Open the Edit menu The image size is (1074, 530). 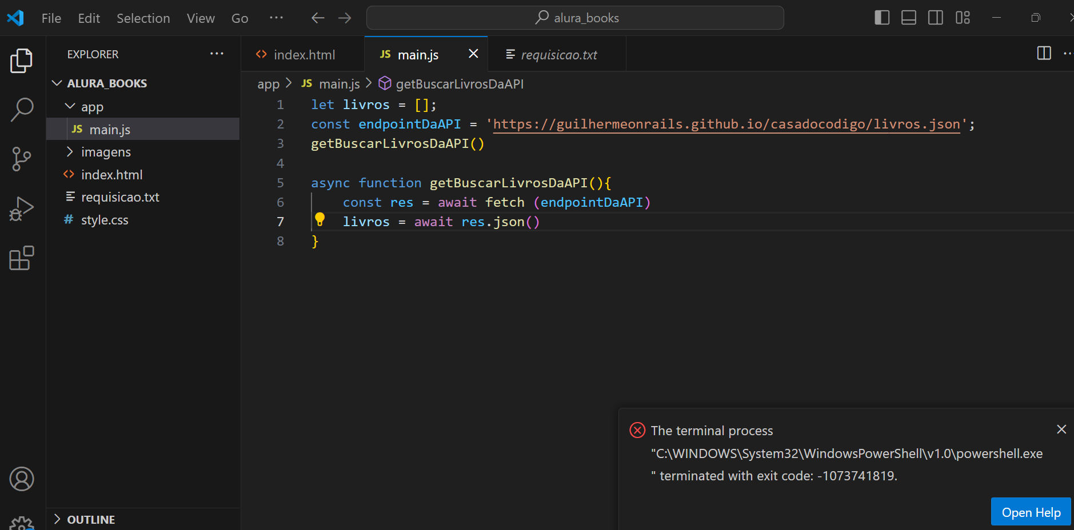pyautogui.click(x=89, y=18)
